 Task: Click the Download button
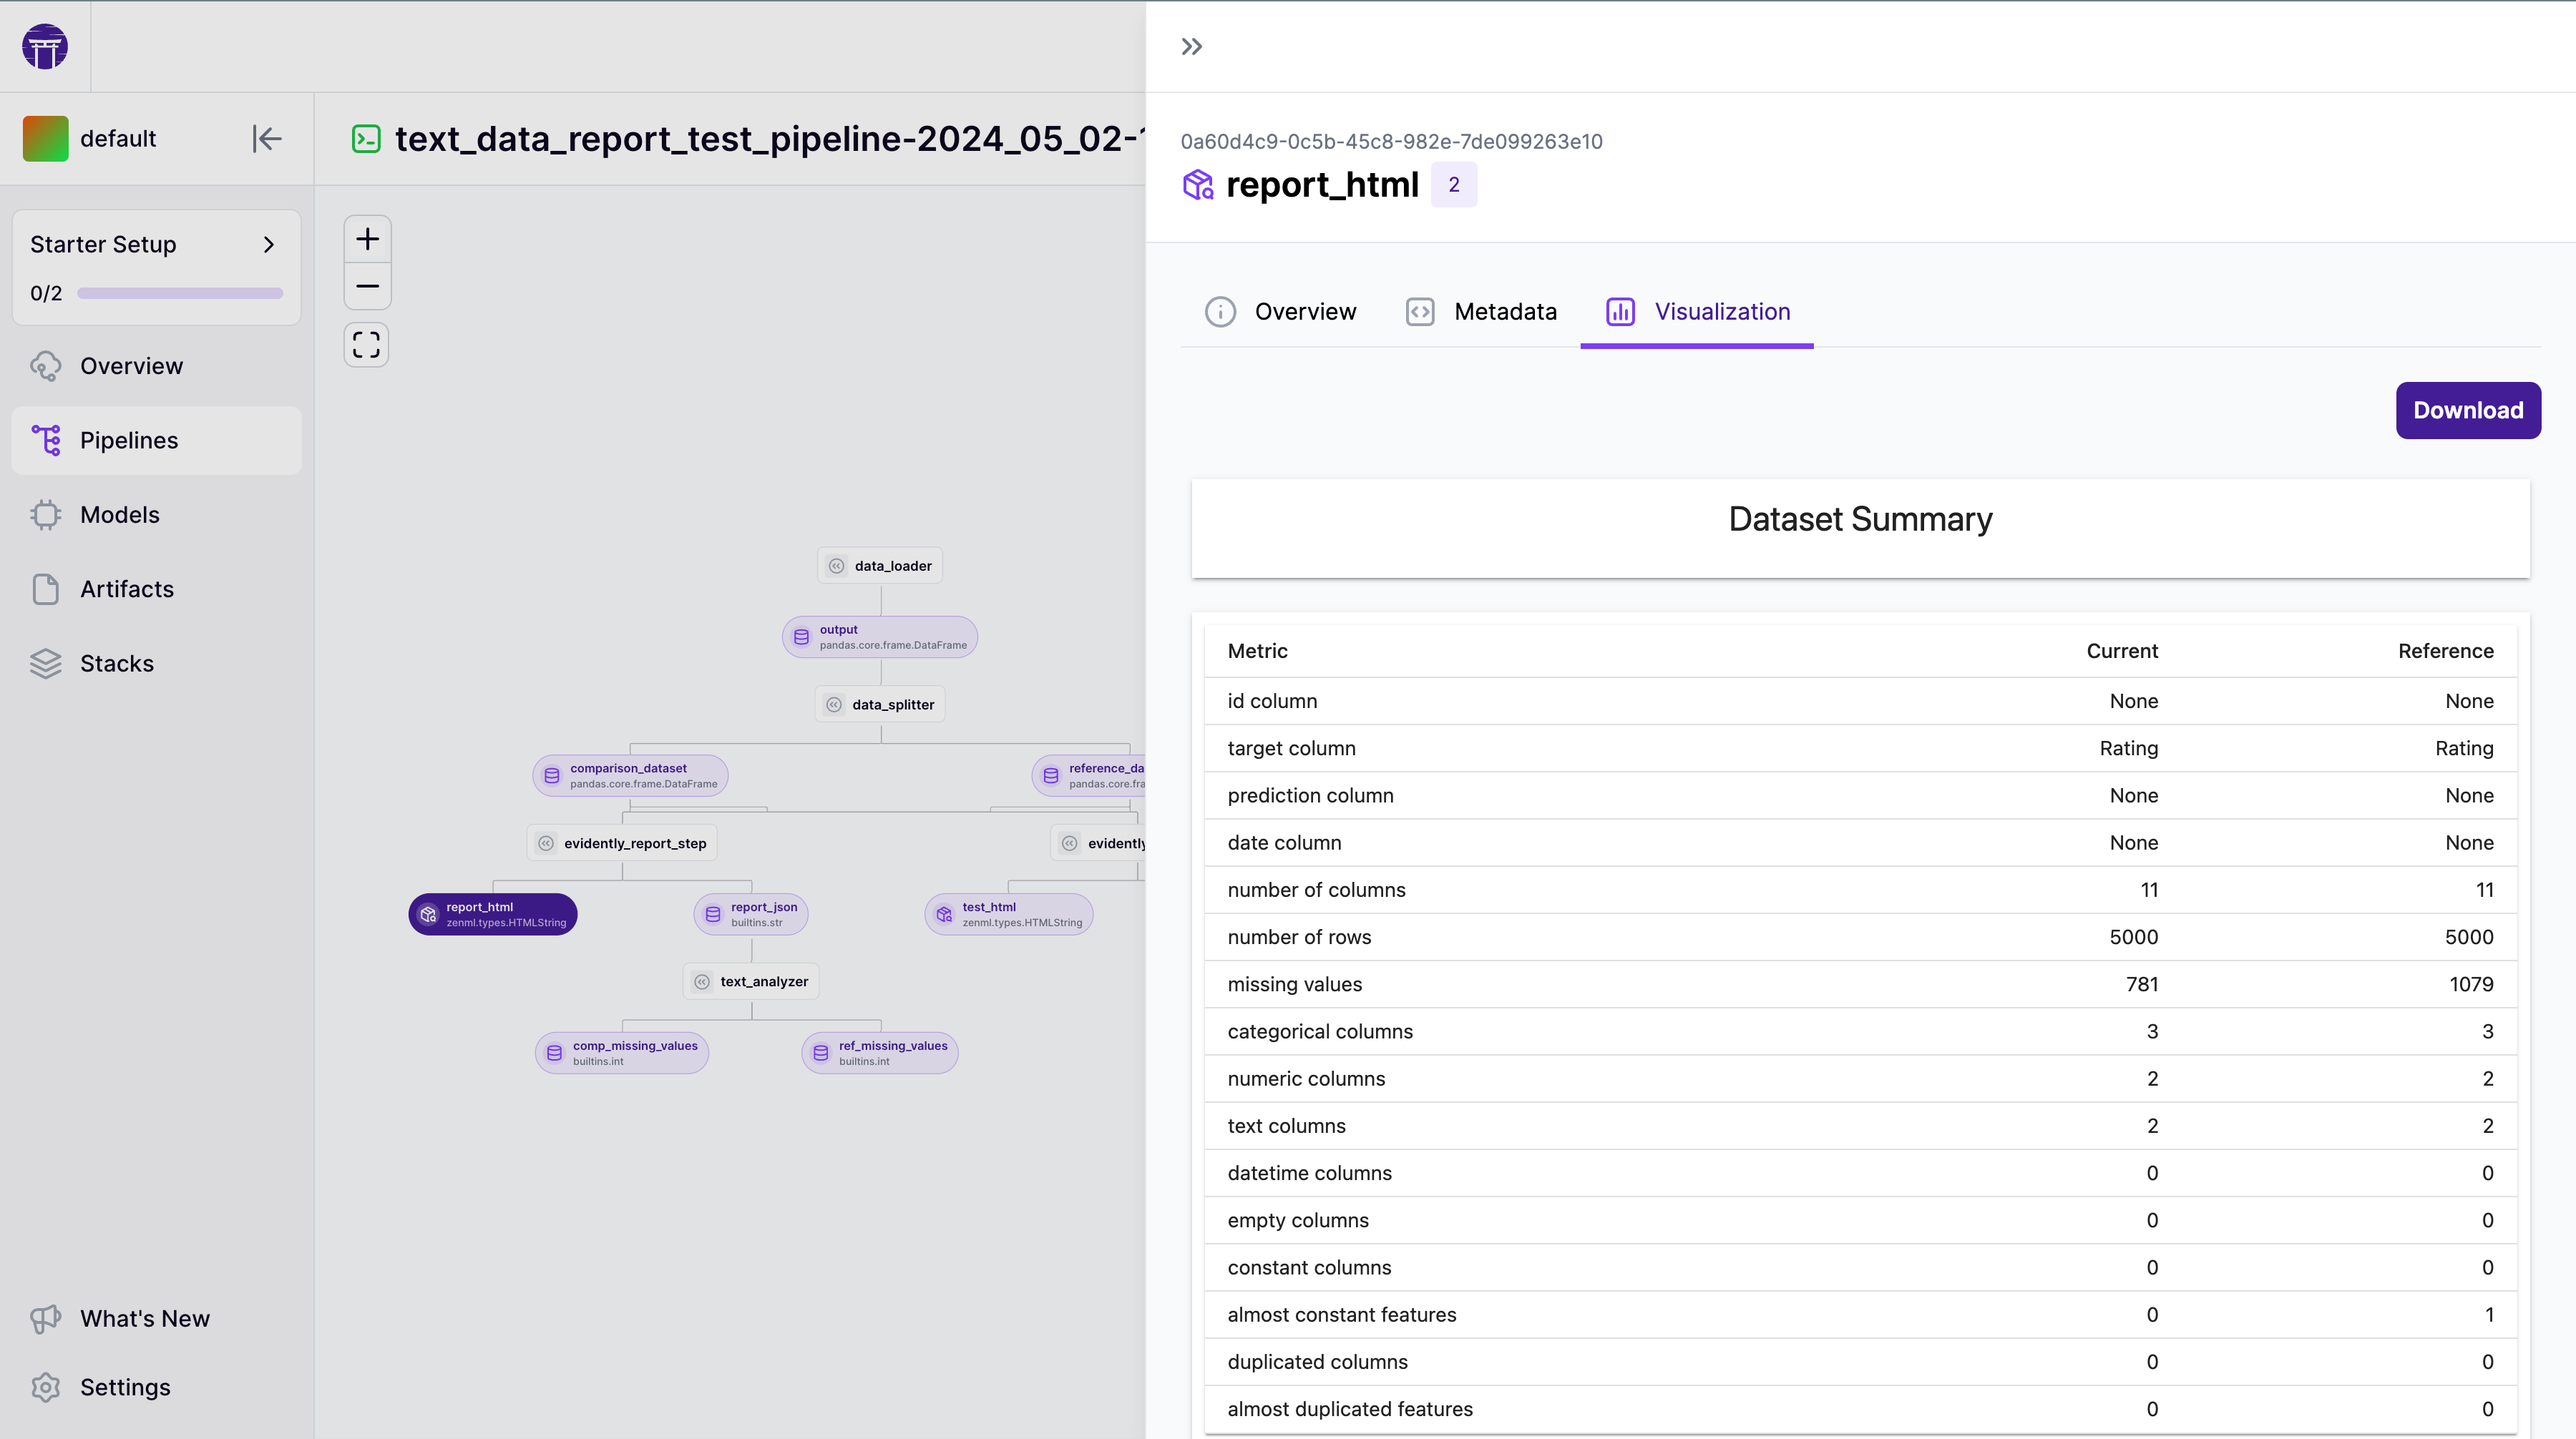(2467, 410)
